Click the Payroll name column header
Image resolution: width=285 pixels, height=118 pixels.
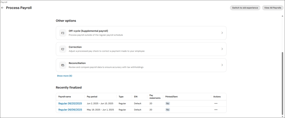(65, 97)
